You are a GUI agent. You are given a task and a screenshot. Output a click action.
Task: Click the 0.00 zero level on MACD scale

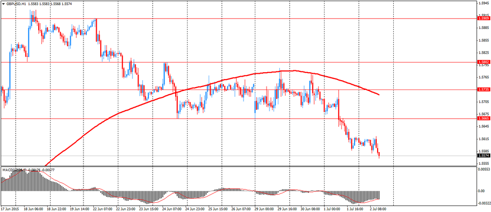pyautogui.click(x=481, y=191)
